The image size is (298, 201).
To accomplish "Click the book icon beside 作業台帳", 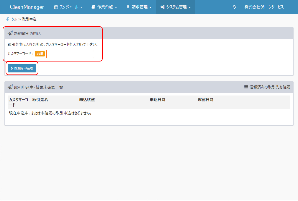I will [x=93, y=7].
